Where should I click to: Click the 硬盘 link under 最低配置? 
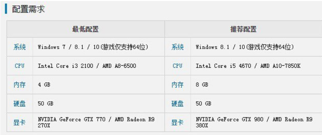[19, 104]
